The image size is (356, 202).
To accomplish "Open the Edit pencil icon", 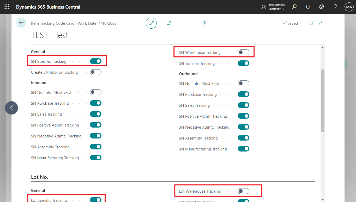I will [151, 23].
